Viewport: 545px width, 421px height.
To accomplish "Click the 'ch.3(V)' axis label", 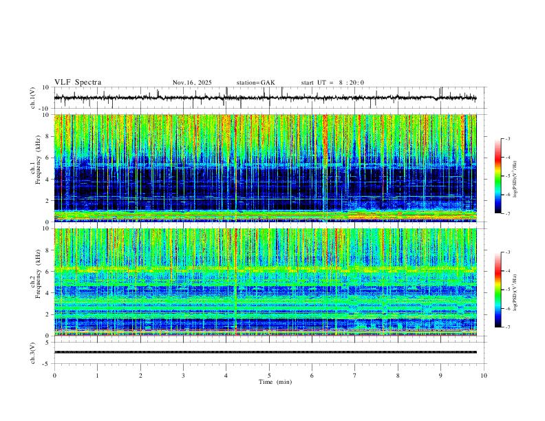I will tap(32, 353).
